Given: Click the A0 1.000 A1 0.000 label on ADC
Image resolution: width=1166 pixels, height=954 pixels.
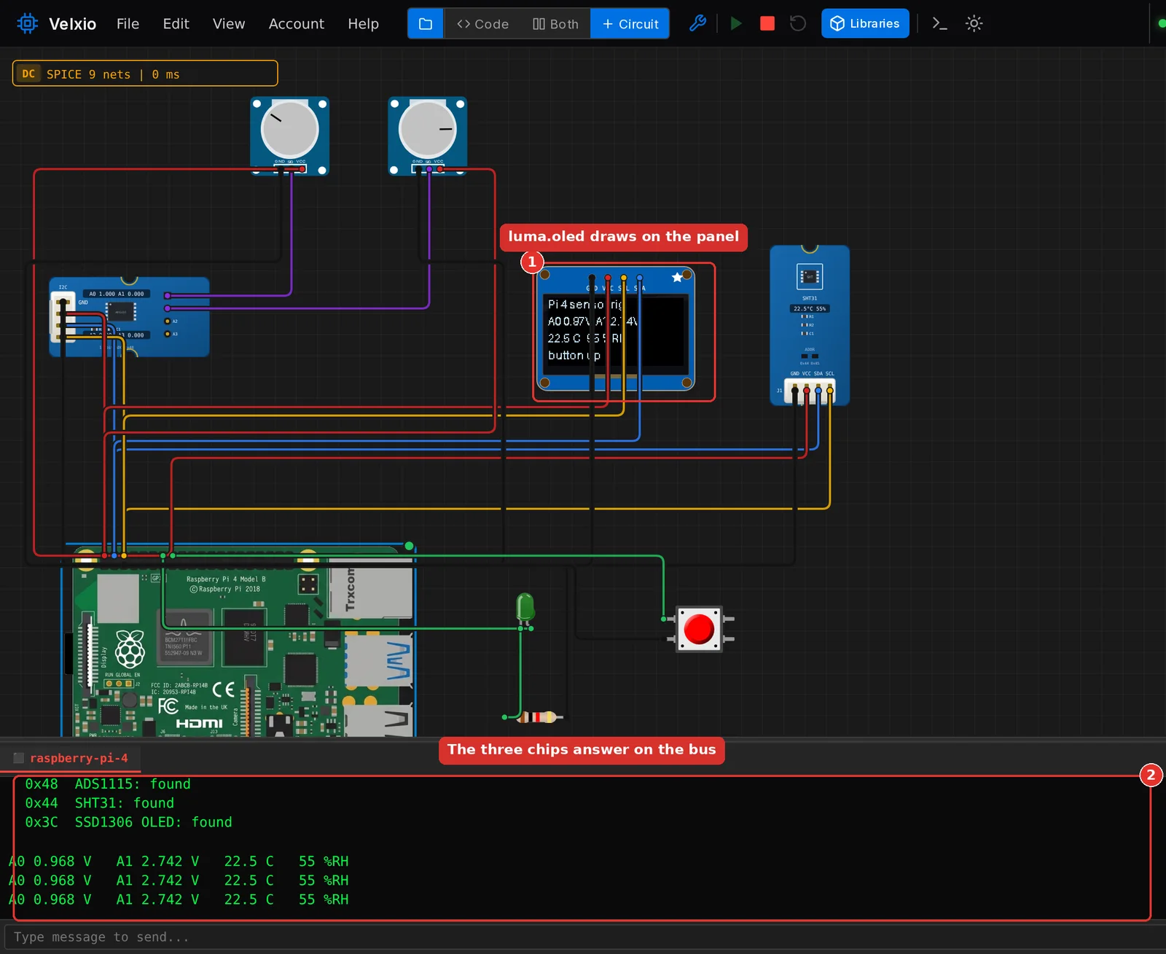Looking at the screenshot, I should pyautogui.click(x=117, y=294).
